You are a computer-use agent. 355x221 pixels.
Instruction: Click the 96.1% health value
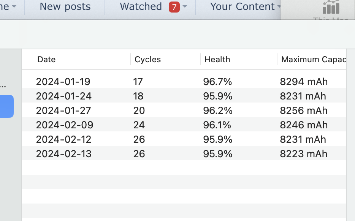pos(217,125)
